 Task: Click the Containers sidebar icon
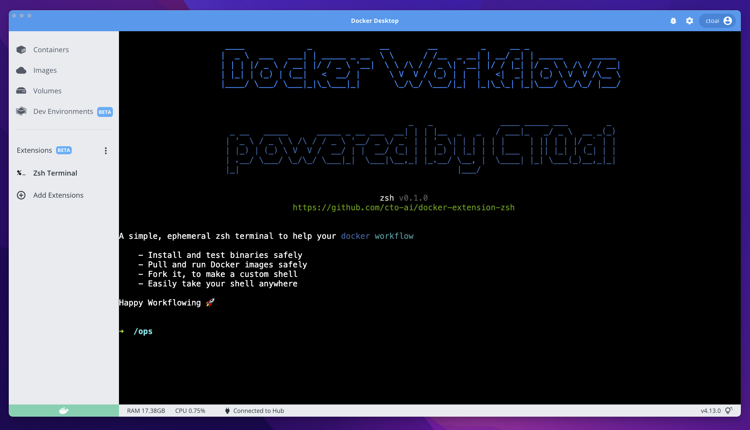(x=21, y=50)
